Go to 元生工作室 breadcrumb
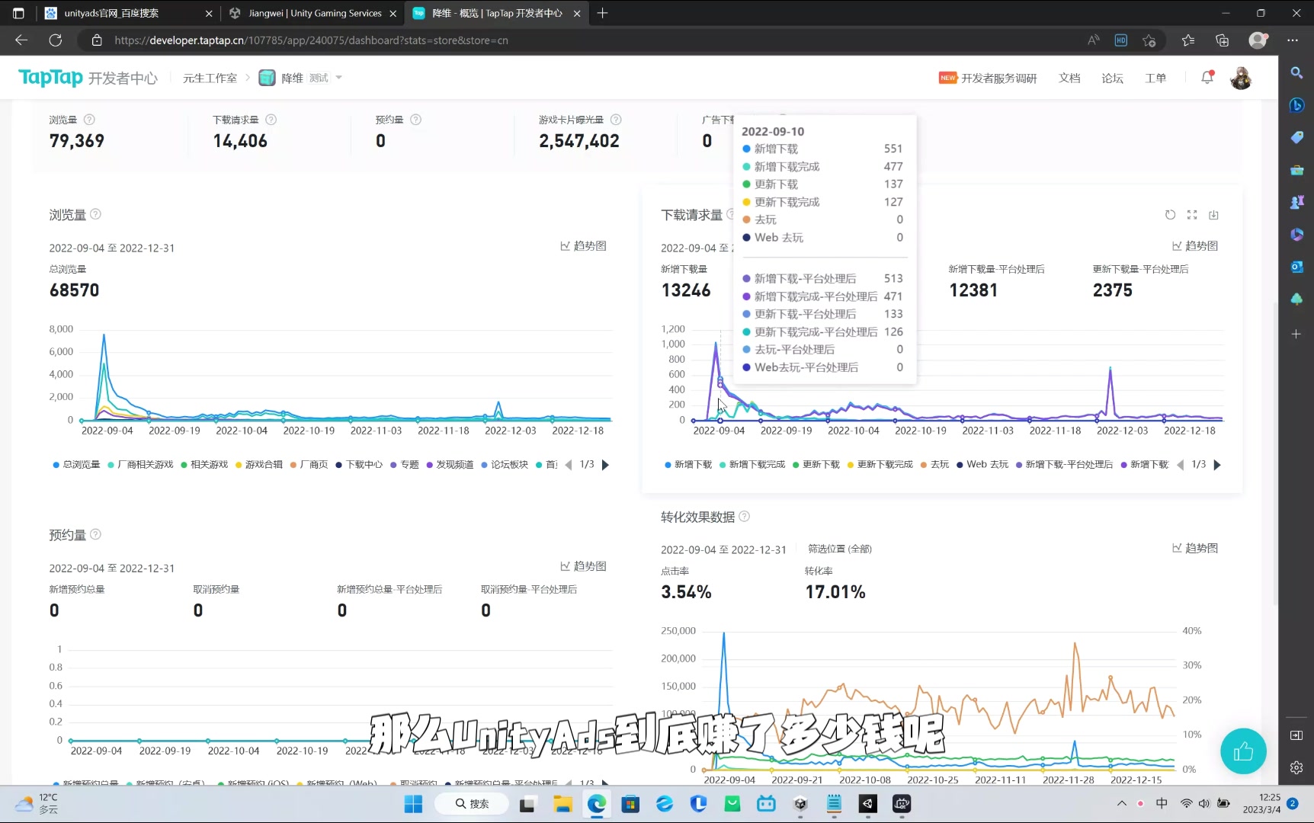1314x823 pixels. tap(210, 78)
